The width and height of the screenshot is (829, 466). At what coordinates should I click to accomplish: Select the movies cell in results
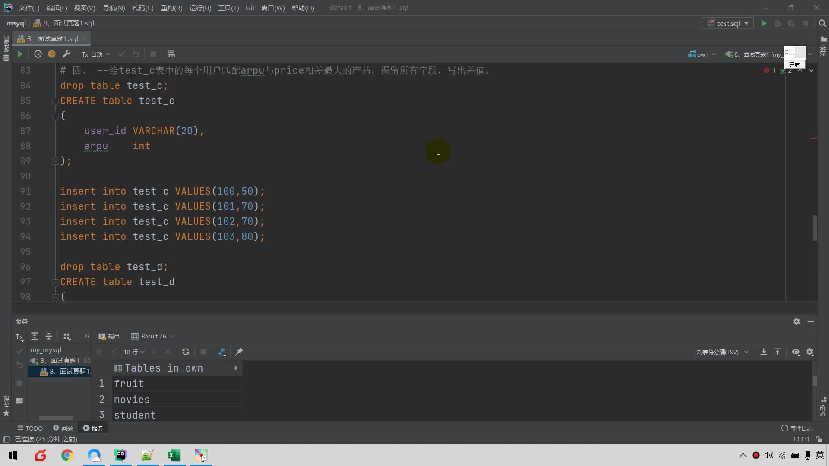coord(177,400)
